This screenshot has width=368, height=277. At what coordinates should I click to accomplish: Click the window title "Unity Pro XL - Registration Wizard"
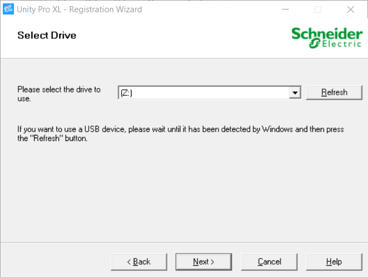click(x=79, y=9)
